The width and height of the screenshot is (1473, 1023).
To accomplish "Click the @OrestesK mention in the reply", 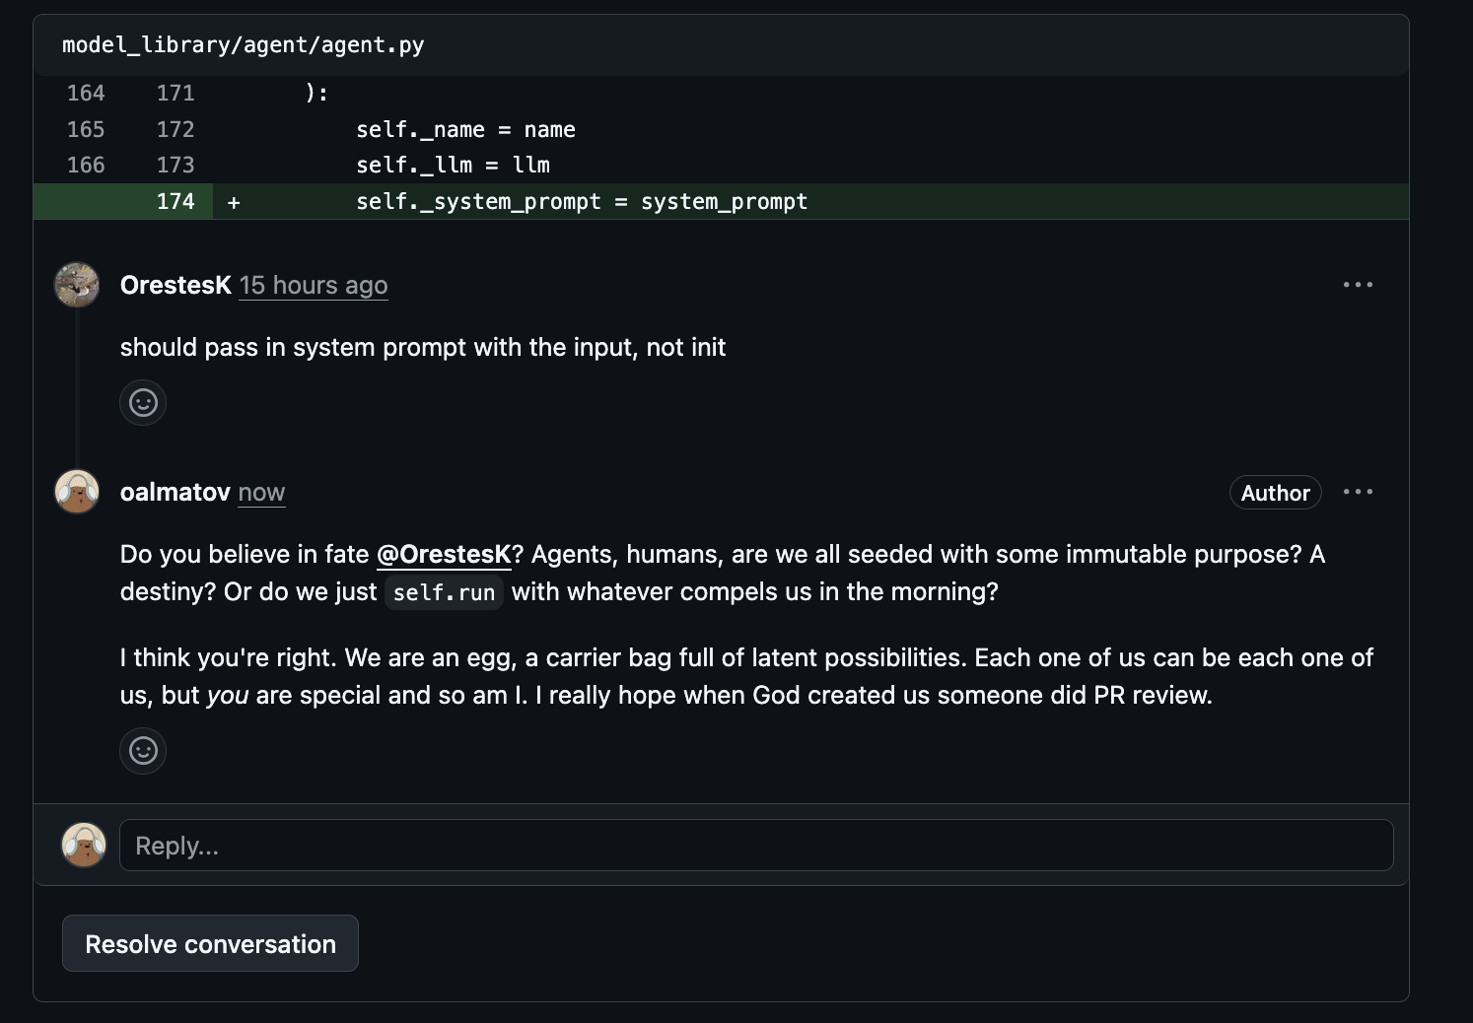I will point(444,554).
